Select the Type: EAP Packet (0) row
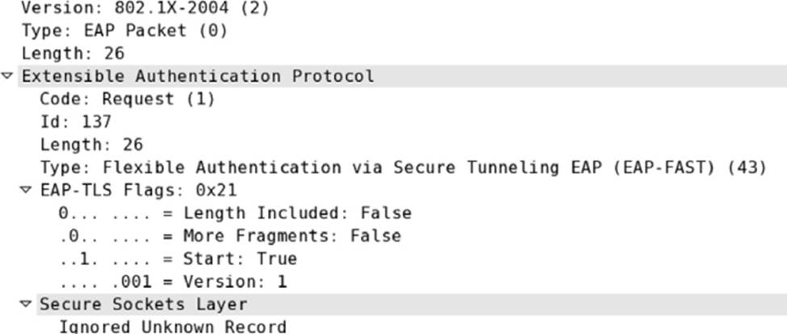 click(124, 31)
